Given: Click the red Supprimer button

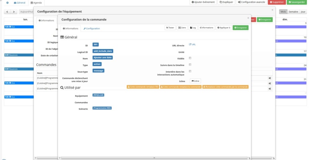Looking at the screenshot, I should (277, 2).
